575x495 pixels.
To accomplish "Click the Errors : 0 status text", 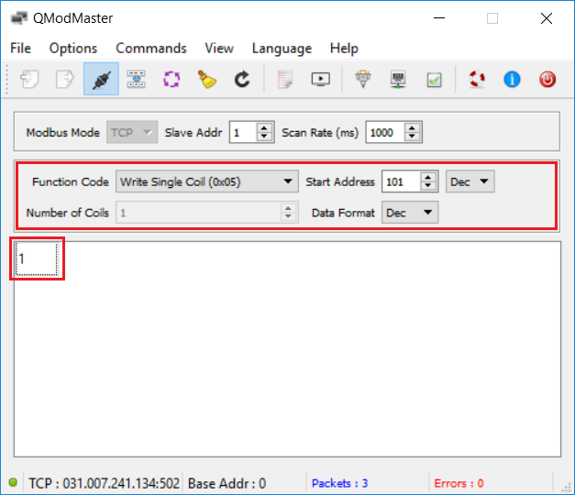I will pyautogui.click(x=459, y=483).
